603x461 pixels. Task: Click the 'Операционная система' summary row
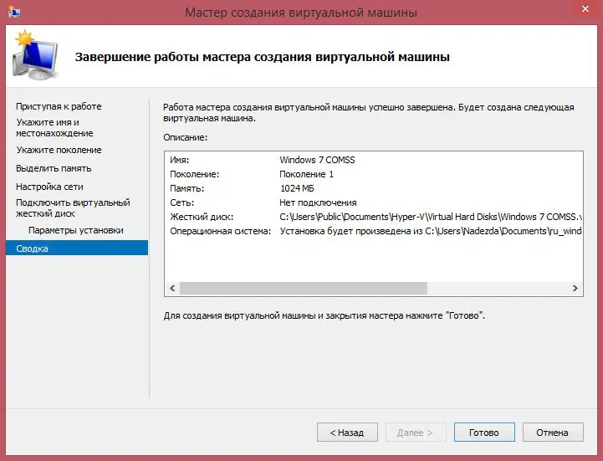click(372, 231)
